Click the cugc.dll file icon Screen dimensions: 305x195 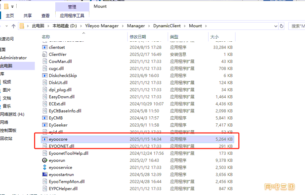[45, 69]
